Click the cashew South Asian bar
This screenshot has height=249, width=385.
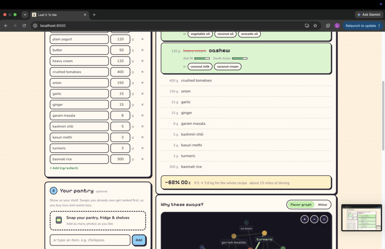click(240, 58)
